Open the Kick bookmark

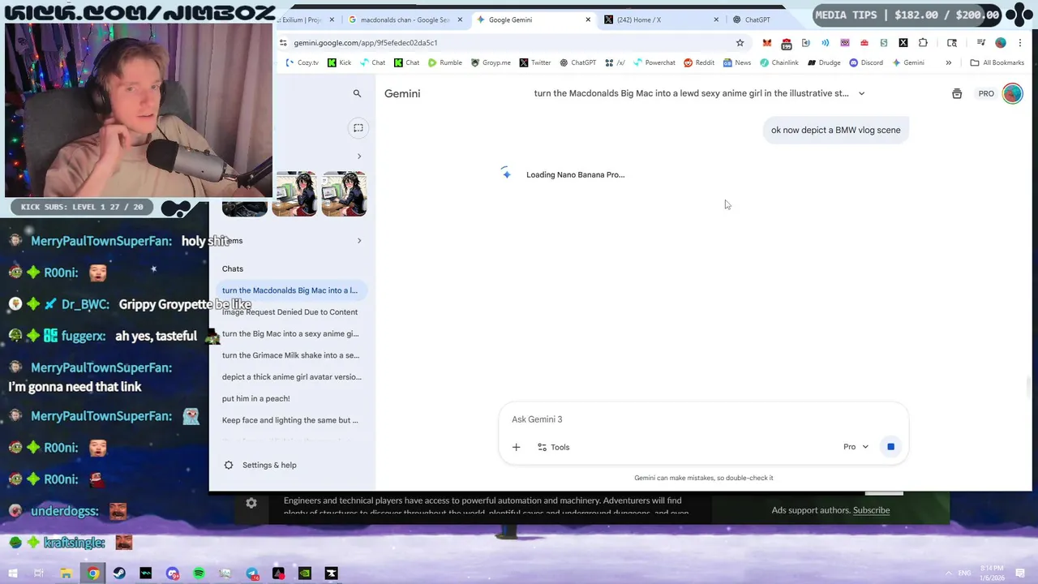pyautogui.click(x=340, y=62)
